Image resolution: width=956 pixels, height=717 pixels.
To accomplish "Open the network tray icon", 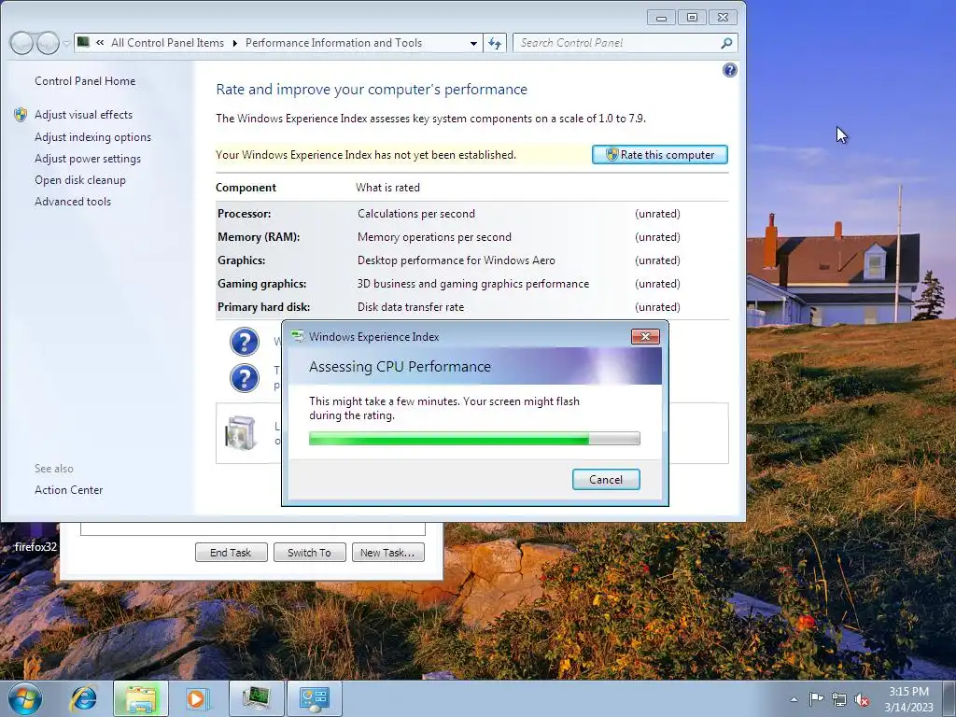I will tap(839, 699).
